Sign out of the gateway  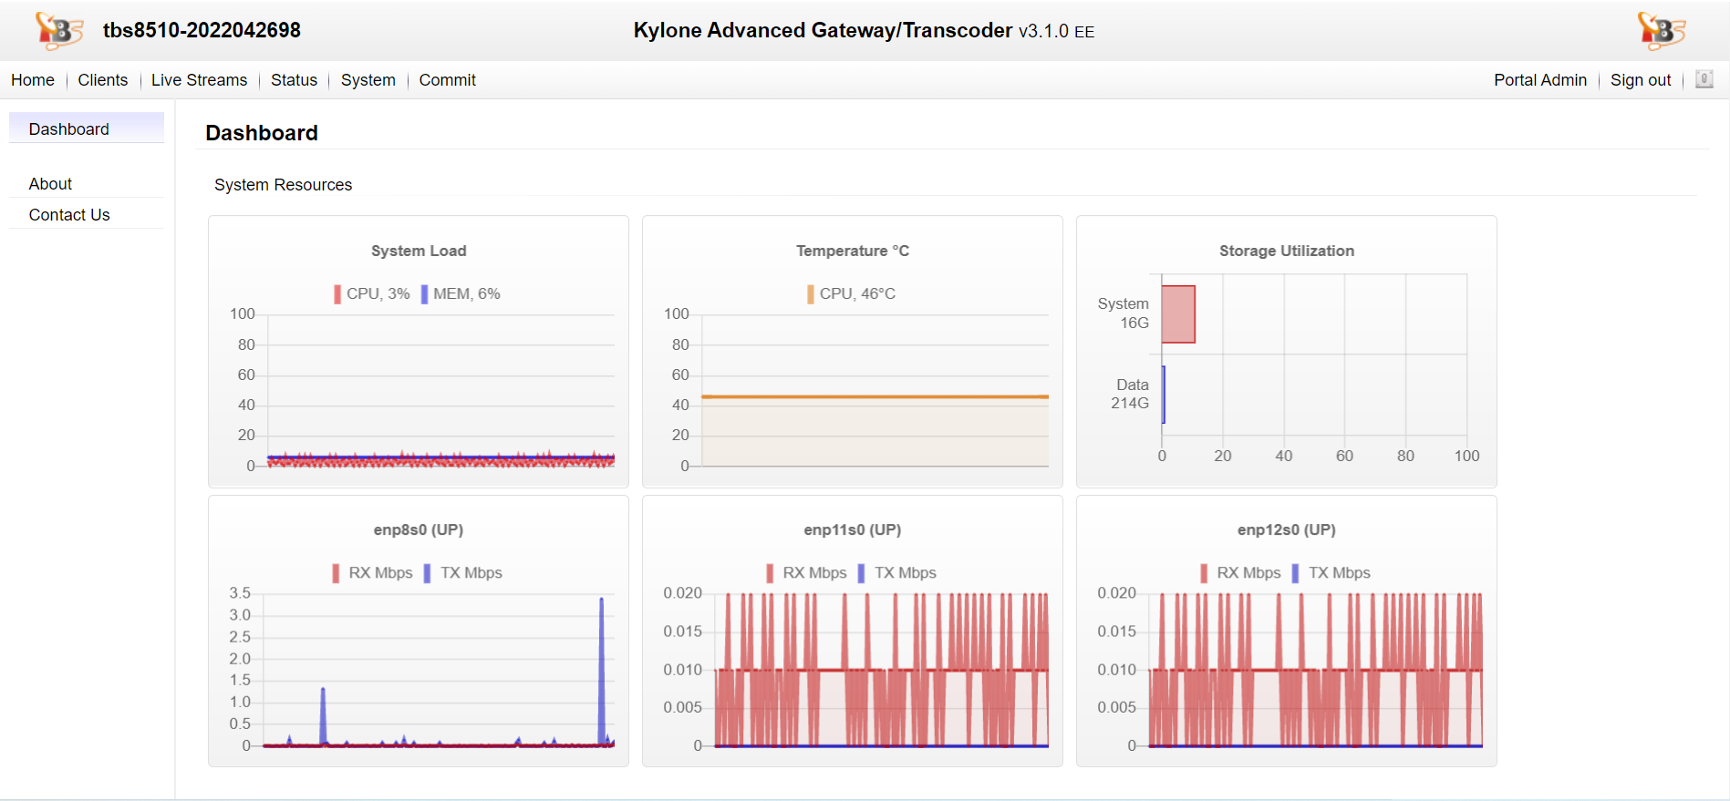1640,80
